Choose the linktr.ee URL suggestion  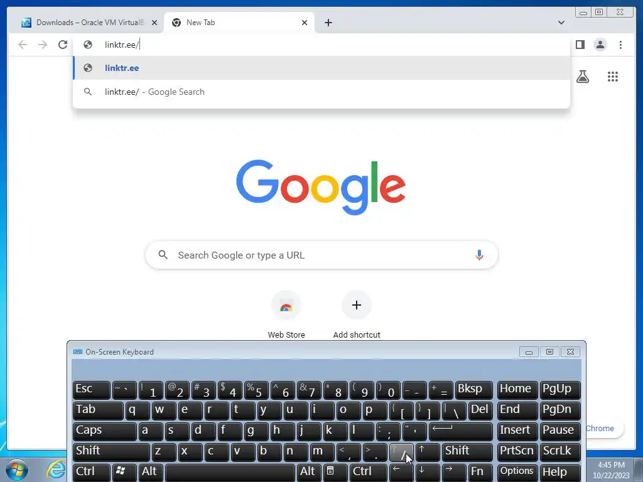click(x=321, y=68)
